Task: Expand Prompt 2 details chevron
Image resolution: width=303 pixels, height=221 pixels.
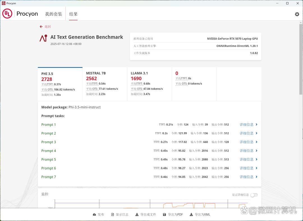Action: tap(256, 133)
